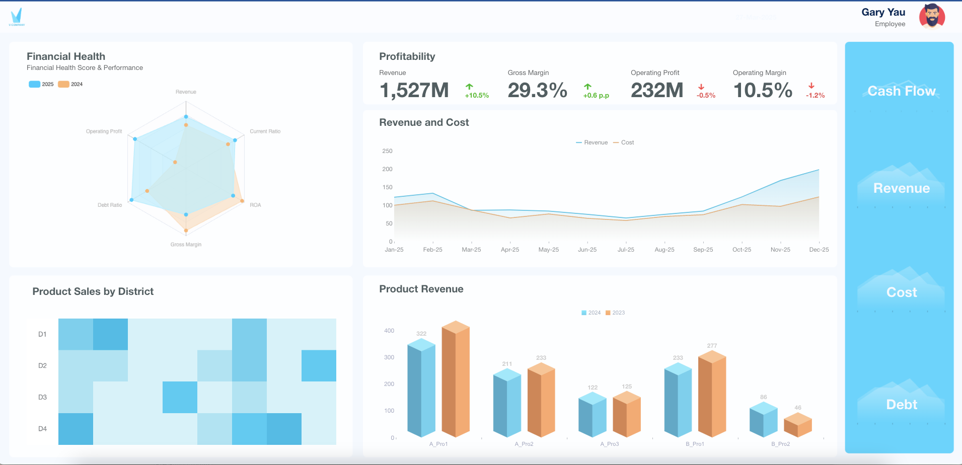This screenshot has height=465, width=962.
Task: Click the green Gross Margin up arrow
Action: pos(587,87)
